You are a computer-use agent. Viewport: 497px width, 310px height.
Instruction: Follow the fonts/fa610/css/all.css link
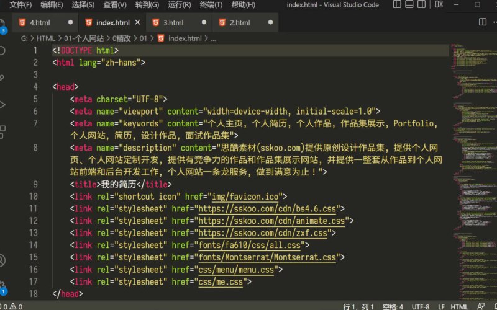[x=249, y=245]
